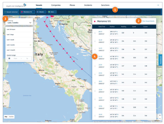Switch map to Map view

[6, 117]
